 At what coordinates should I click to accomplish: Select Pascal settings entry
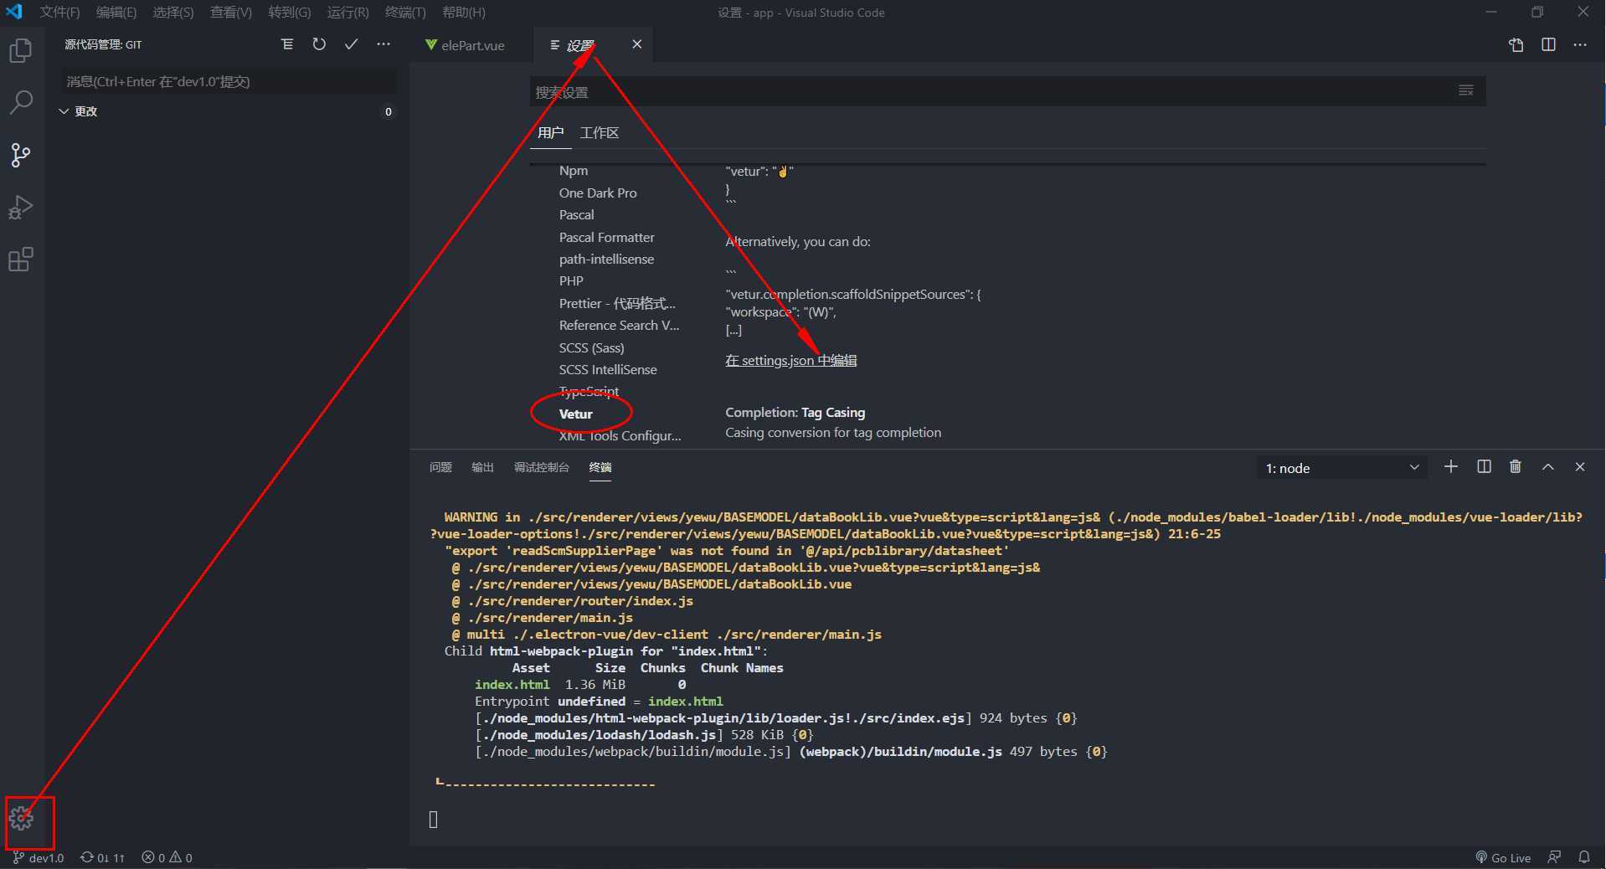(577, 215)
